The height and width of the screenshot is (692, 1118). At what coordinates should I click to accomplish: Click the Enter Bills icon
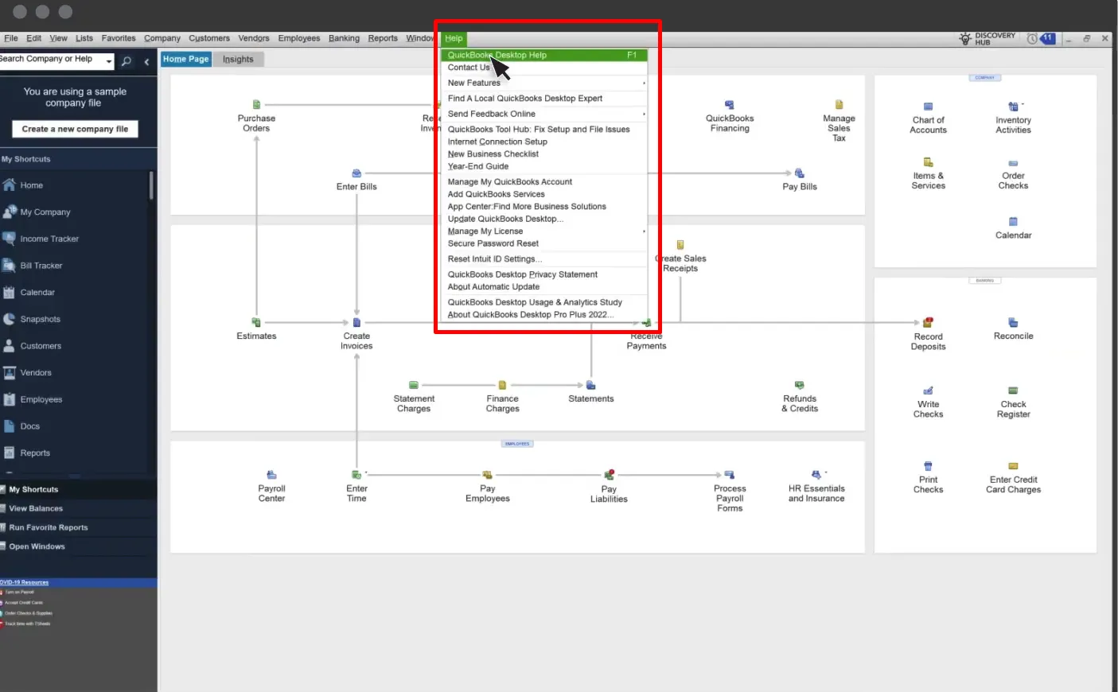356,173
